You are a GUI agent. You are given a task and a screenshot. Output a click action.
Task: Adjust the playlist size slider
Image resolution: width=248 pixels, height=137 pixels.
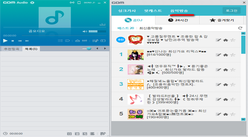(87, 49)
